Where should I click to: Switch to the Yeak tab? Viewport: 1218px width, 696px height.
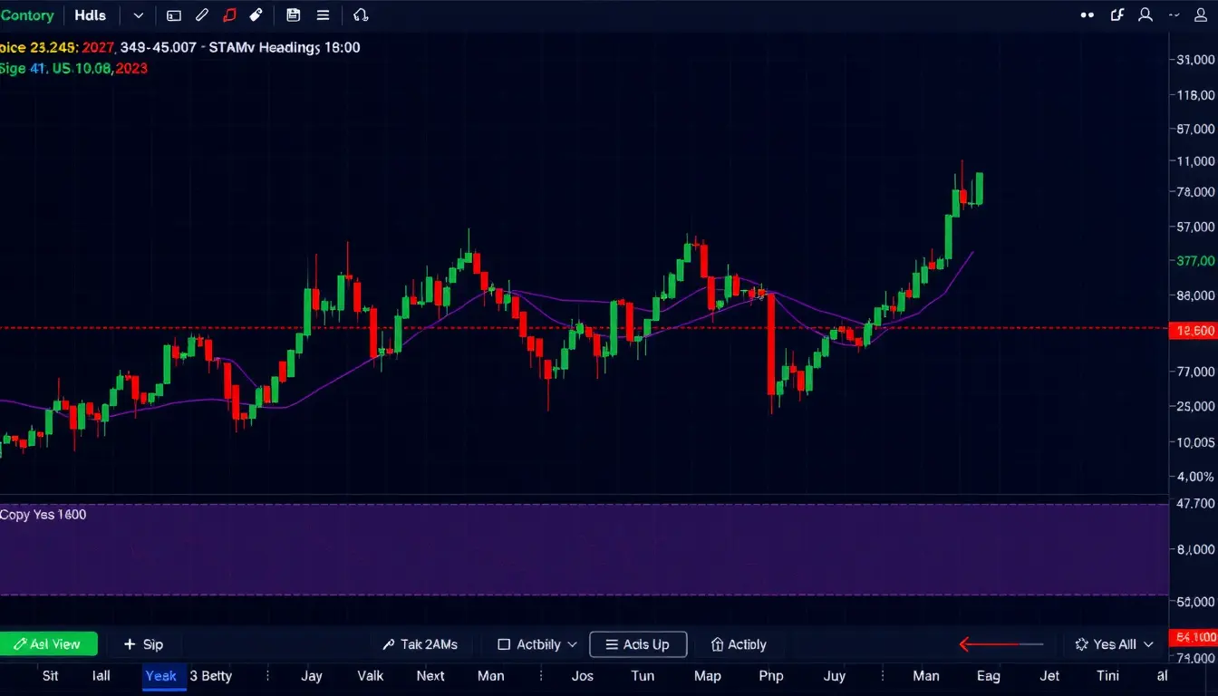tap(161, 676)
